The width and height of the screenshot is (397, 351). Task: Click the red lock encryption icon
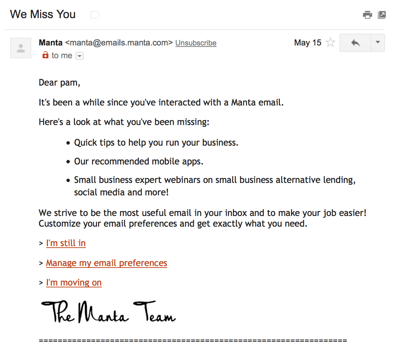point(45,55)
